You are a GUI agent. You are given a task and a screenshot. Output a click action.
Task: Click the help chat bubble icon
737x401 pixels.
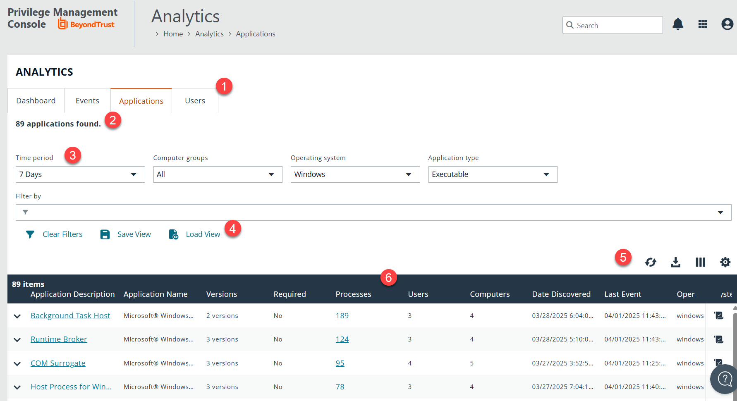coord(725,378)
